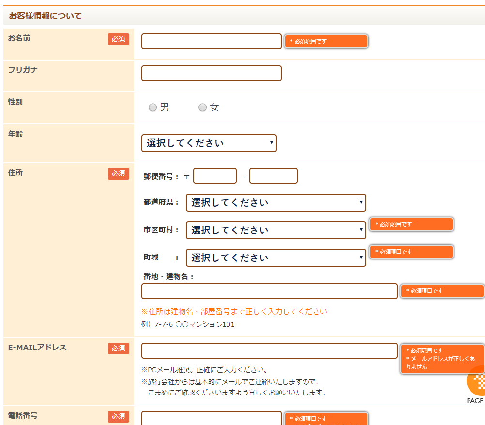
Task: Click the 番地・建物名 input field
Action: (269, 291)
